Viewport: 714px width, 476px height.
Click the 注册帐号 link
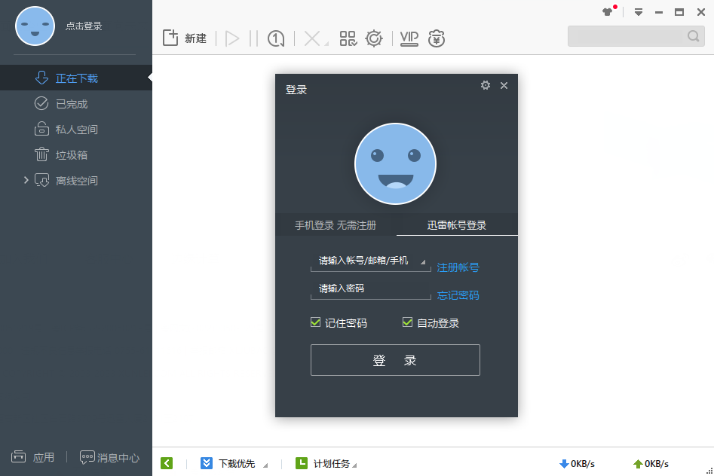point(458,267)
